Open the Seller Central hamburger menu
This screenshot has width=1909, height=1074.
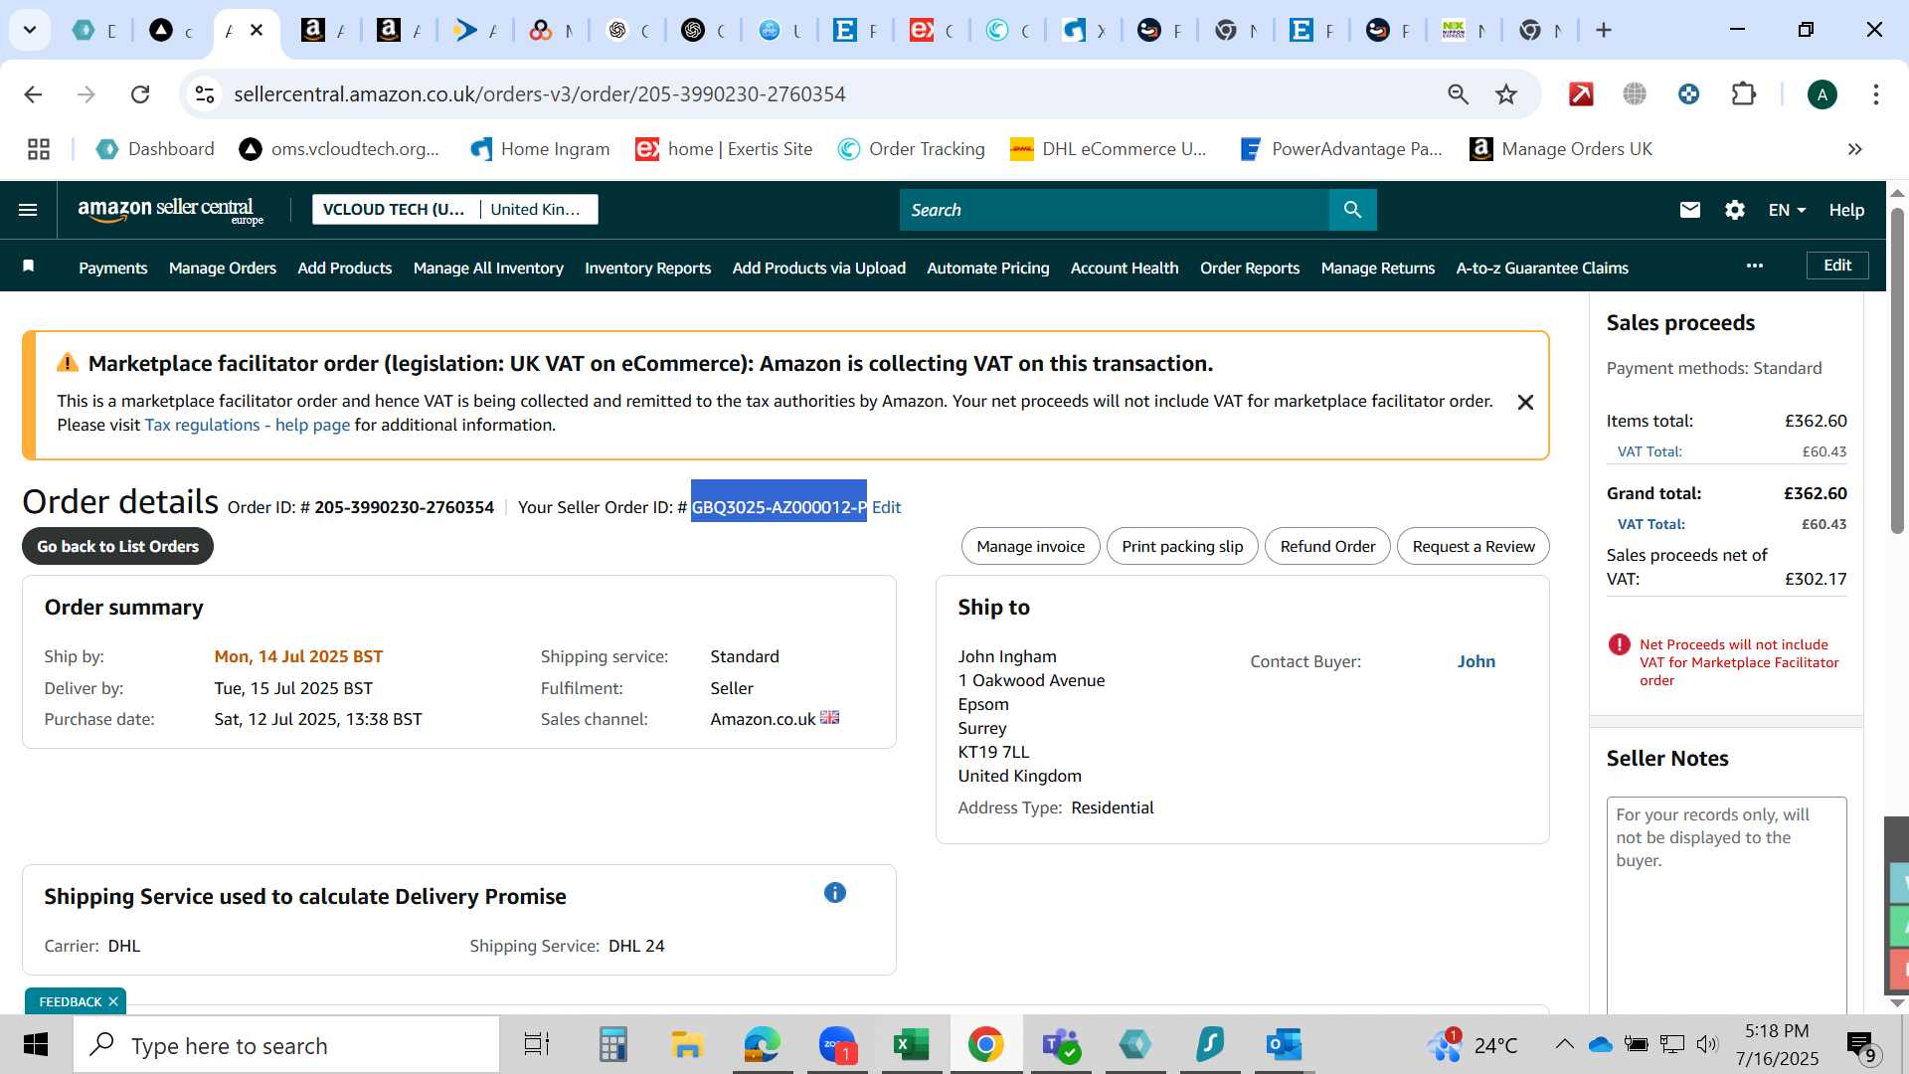[28, 210]
